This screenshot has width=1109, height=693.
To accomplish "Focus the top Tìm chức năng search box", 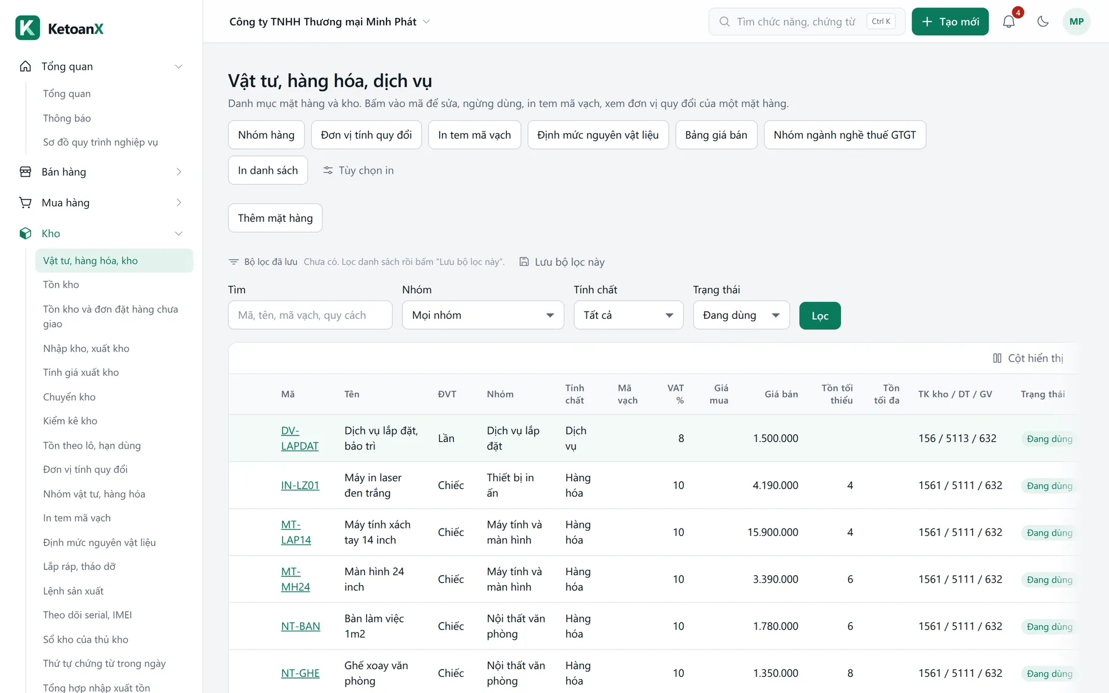I will (806, 22).
